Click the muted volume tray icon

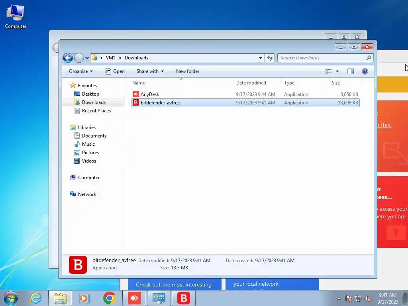coord(368,298)
